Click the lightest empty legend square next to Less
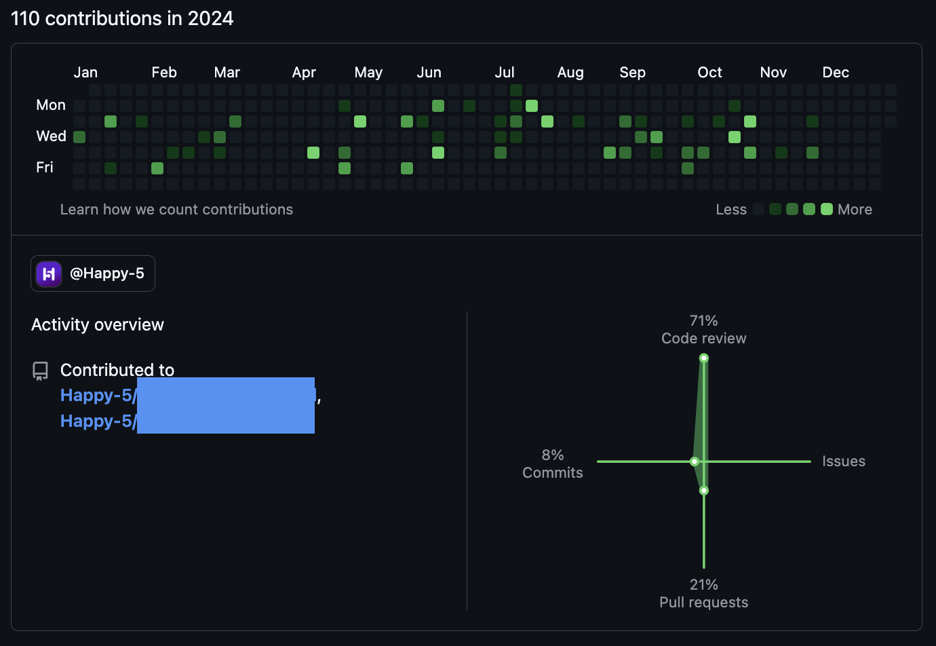The image size is (936, 646). click(x=758, y=209)
